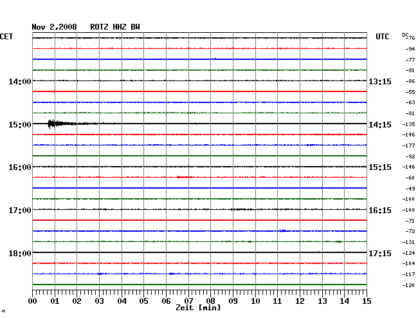The height and width of the screenshot is (318, 418).
Task: Click the "Zeit [min]" axis title
Action: pos(198,308)
